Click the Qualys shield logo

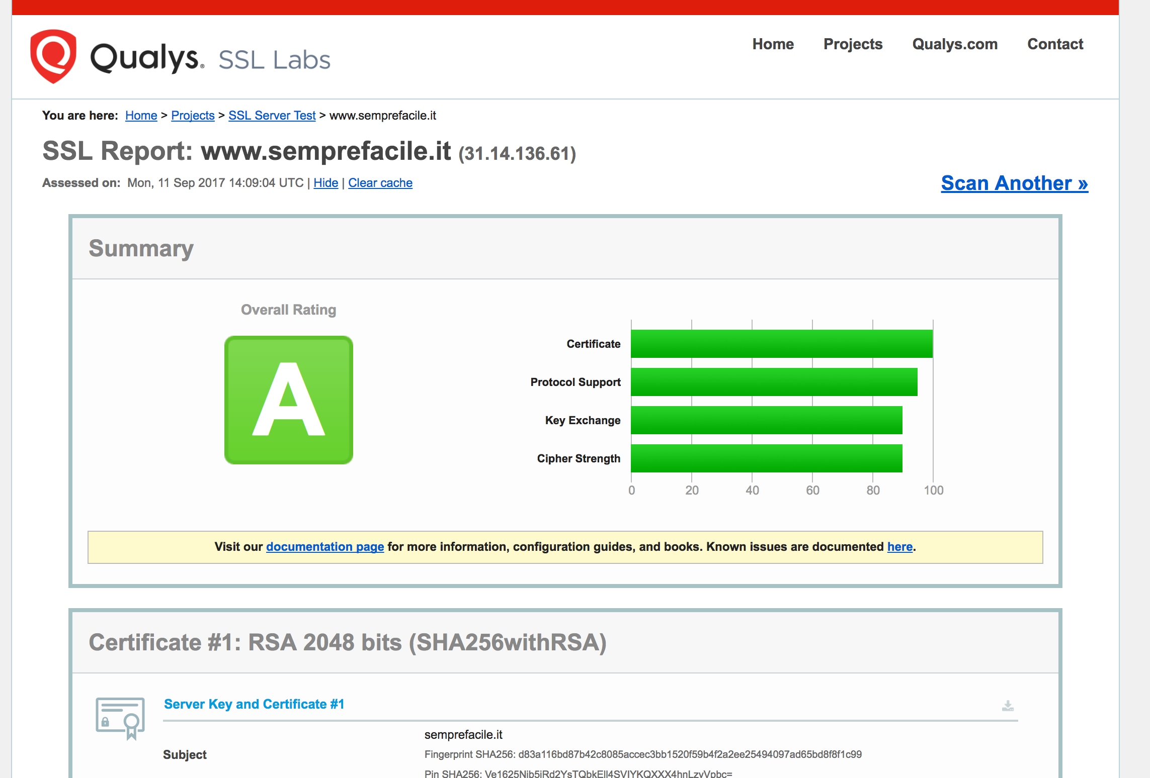click(53, 56)
